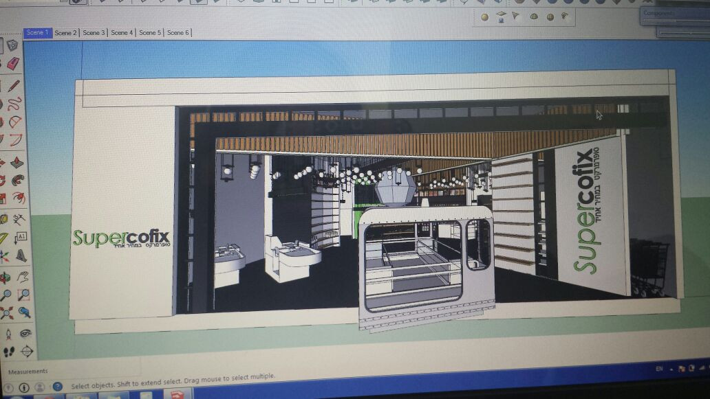Activate the Previous view tool
710x399 pixels.
[x=25, y=312]
